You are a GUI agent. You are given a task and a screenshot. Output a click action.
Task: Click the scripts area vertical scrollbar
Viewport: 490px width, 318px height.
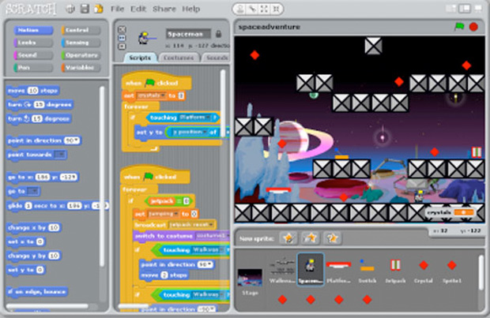(223, 103)
